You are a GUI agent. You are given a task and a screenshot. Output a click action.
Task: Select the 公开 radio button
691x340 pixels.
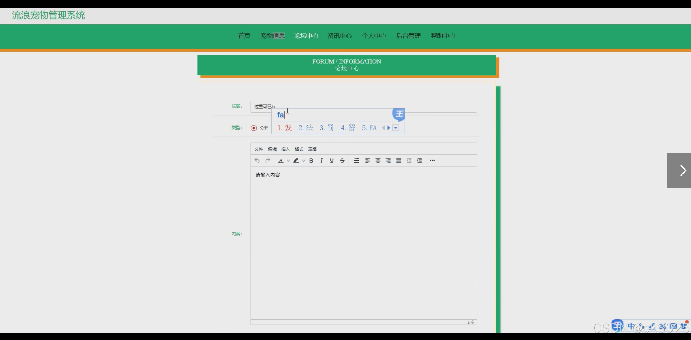coord(254,128)
